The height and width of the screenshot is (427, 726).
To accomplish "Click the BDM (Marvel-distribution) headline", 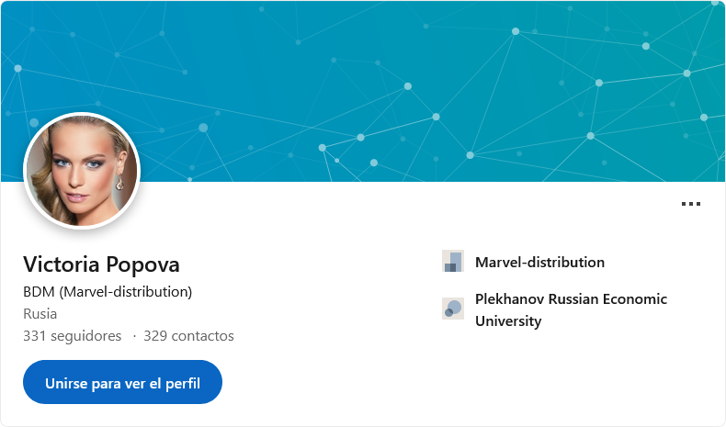I will 108,292.
